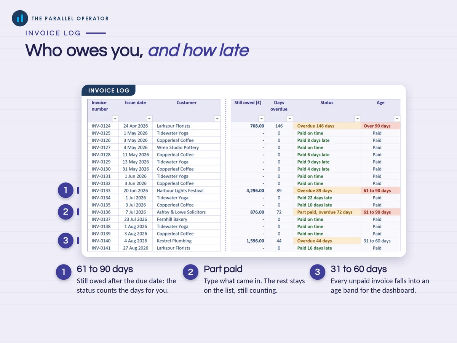Click customer Wren Studio Pottery
The image size is (457, 343).
(x=178, y=147)
